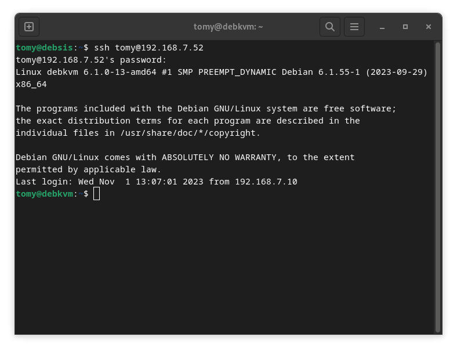The height and width of the screenshot is (351, 457).
Task: Click the x86_64 architecture text
Action: [x=31, y=84]
